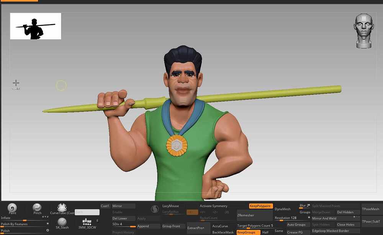
Task: Open the silhouette preview thumbnail
Action: 36,26
